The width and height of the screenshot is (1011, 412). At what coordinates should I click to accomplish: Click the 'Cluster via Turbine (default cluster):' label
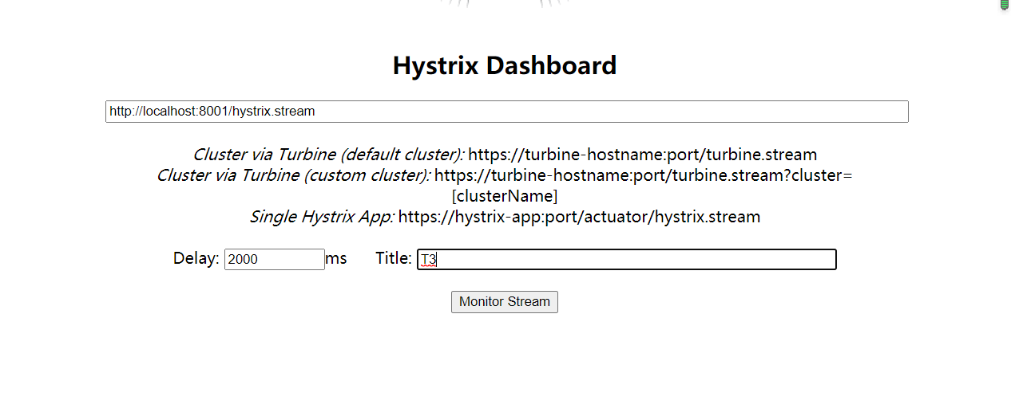[x=328, y=155]
